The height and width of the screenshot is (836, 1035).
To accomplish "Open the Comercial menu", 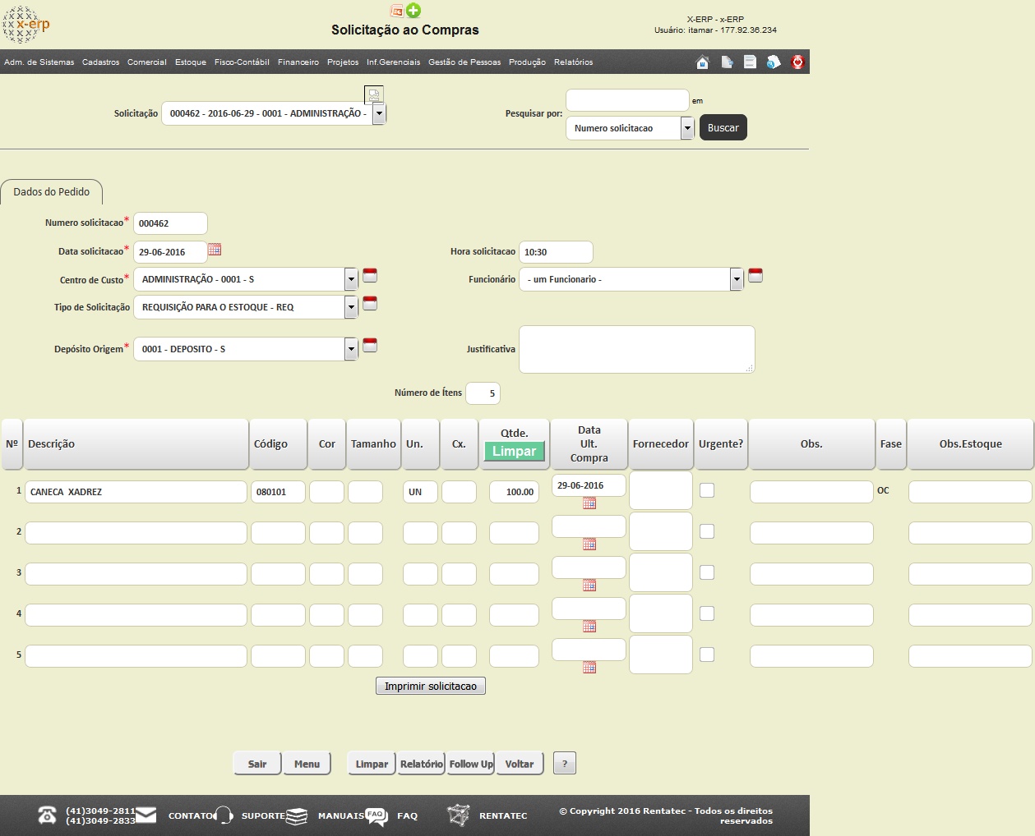I will [147, 62].
